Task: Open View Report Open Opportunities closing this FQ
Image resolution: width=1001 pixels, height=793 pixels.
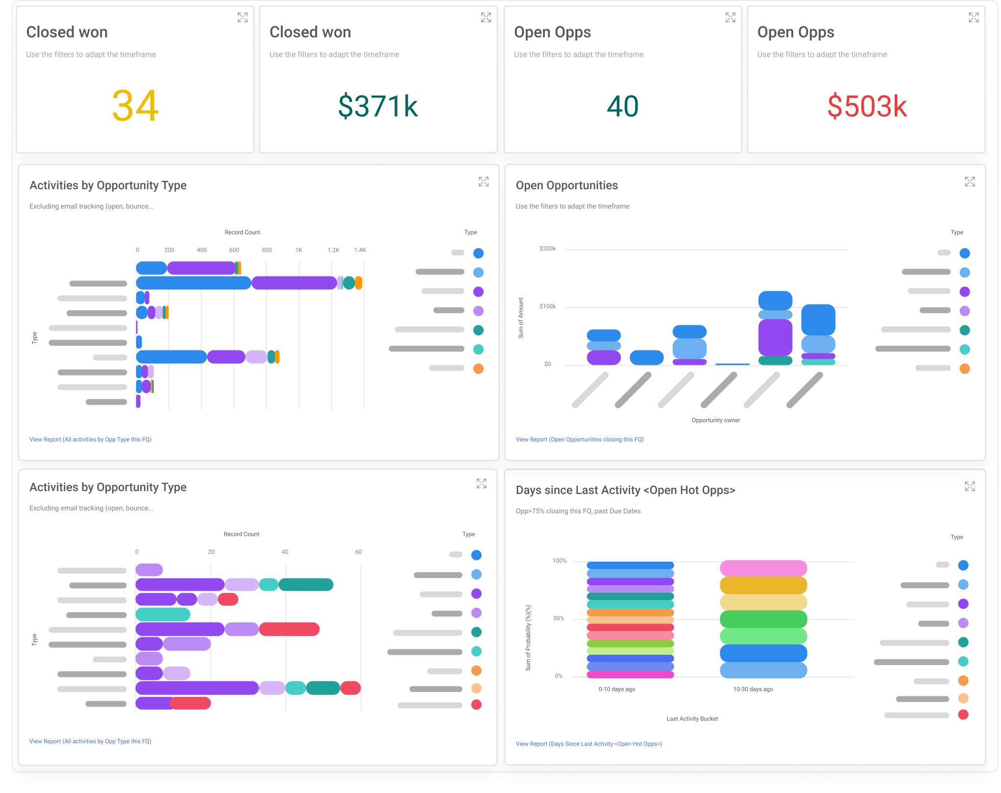Action: point(579,440)
